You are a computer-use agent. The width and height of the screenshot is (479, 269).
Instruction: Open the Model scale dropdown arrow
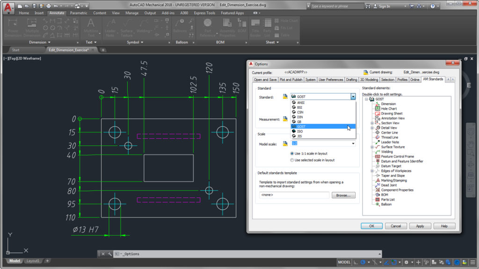[x=353, y=144]
